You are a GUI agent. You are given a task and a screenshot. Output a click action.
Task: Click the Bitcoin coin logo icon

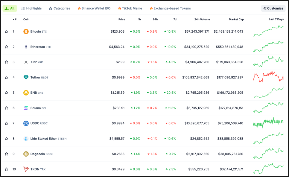coord(26,31)
